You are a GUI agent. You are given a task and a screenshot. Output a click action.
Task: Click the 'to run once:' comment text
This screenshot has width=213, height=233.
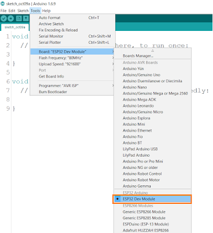click(164, 45)
